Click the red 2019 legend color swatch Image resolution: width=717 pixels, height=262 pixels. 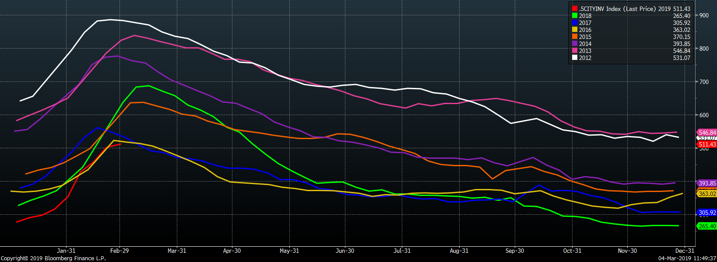[x=574, y=9]
